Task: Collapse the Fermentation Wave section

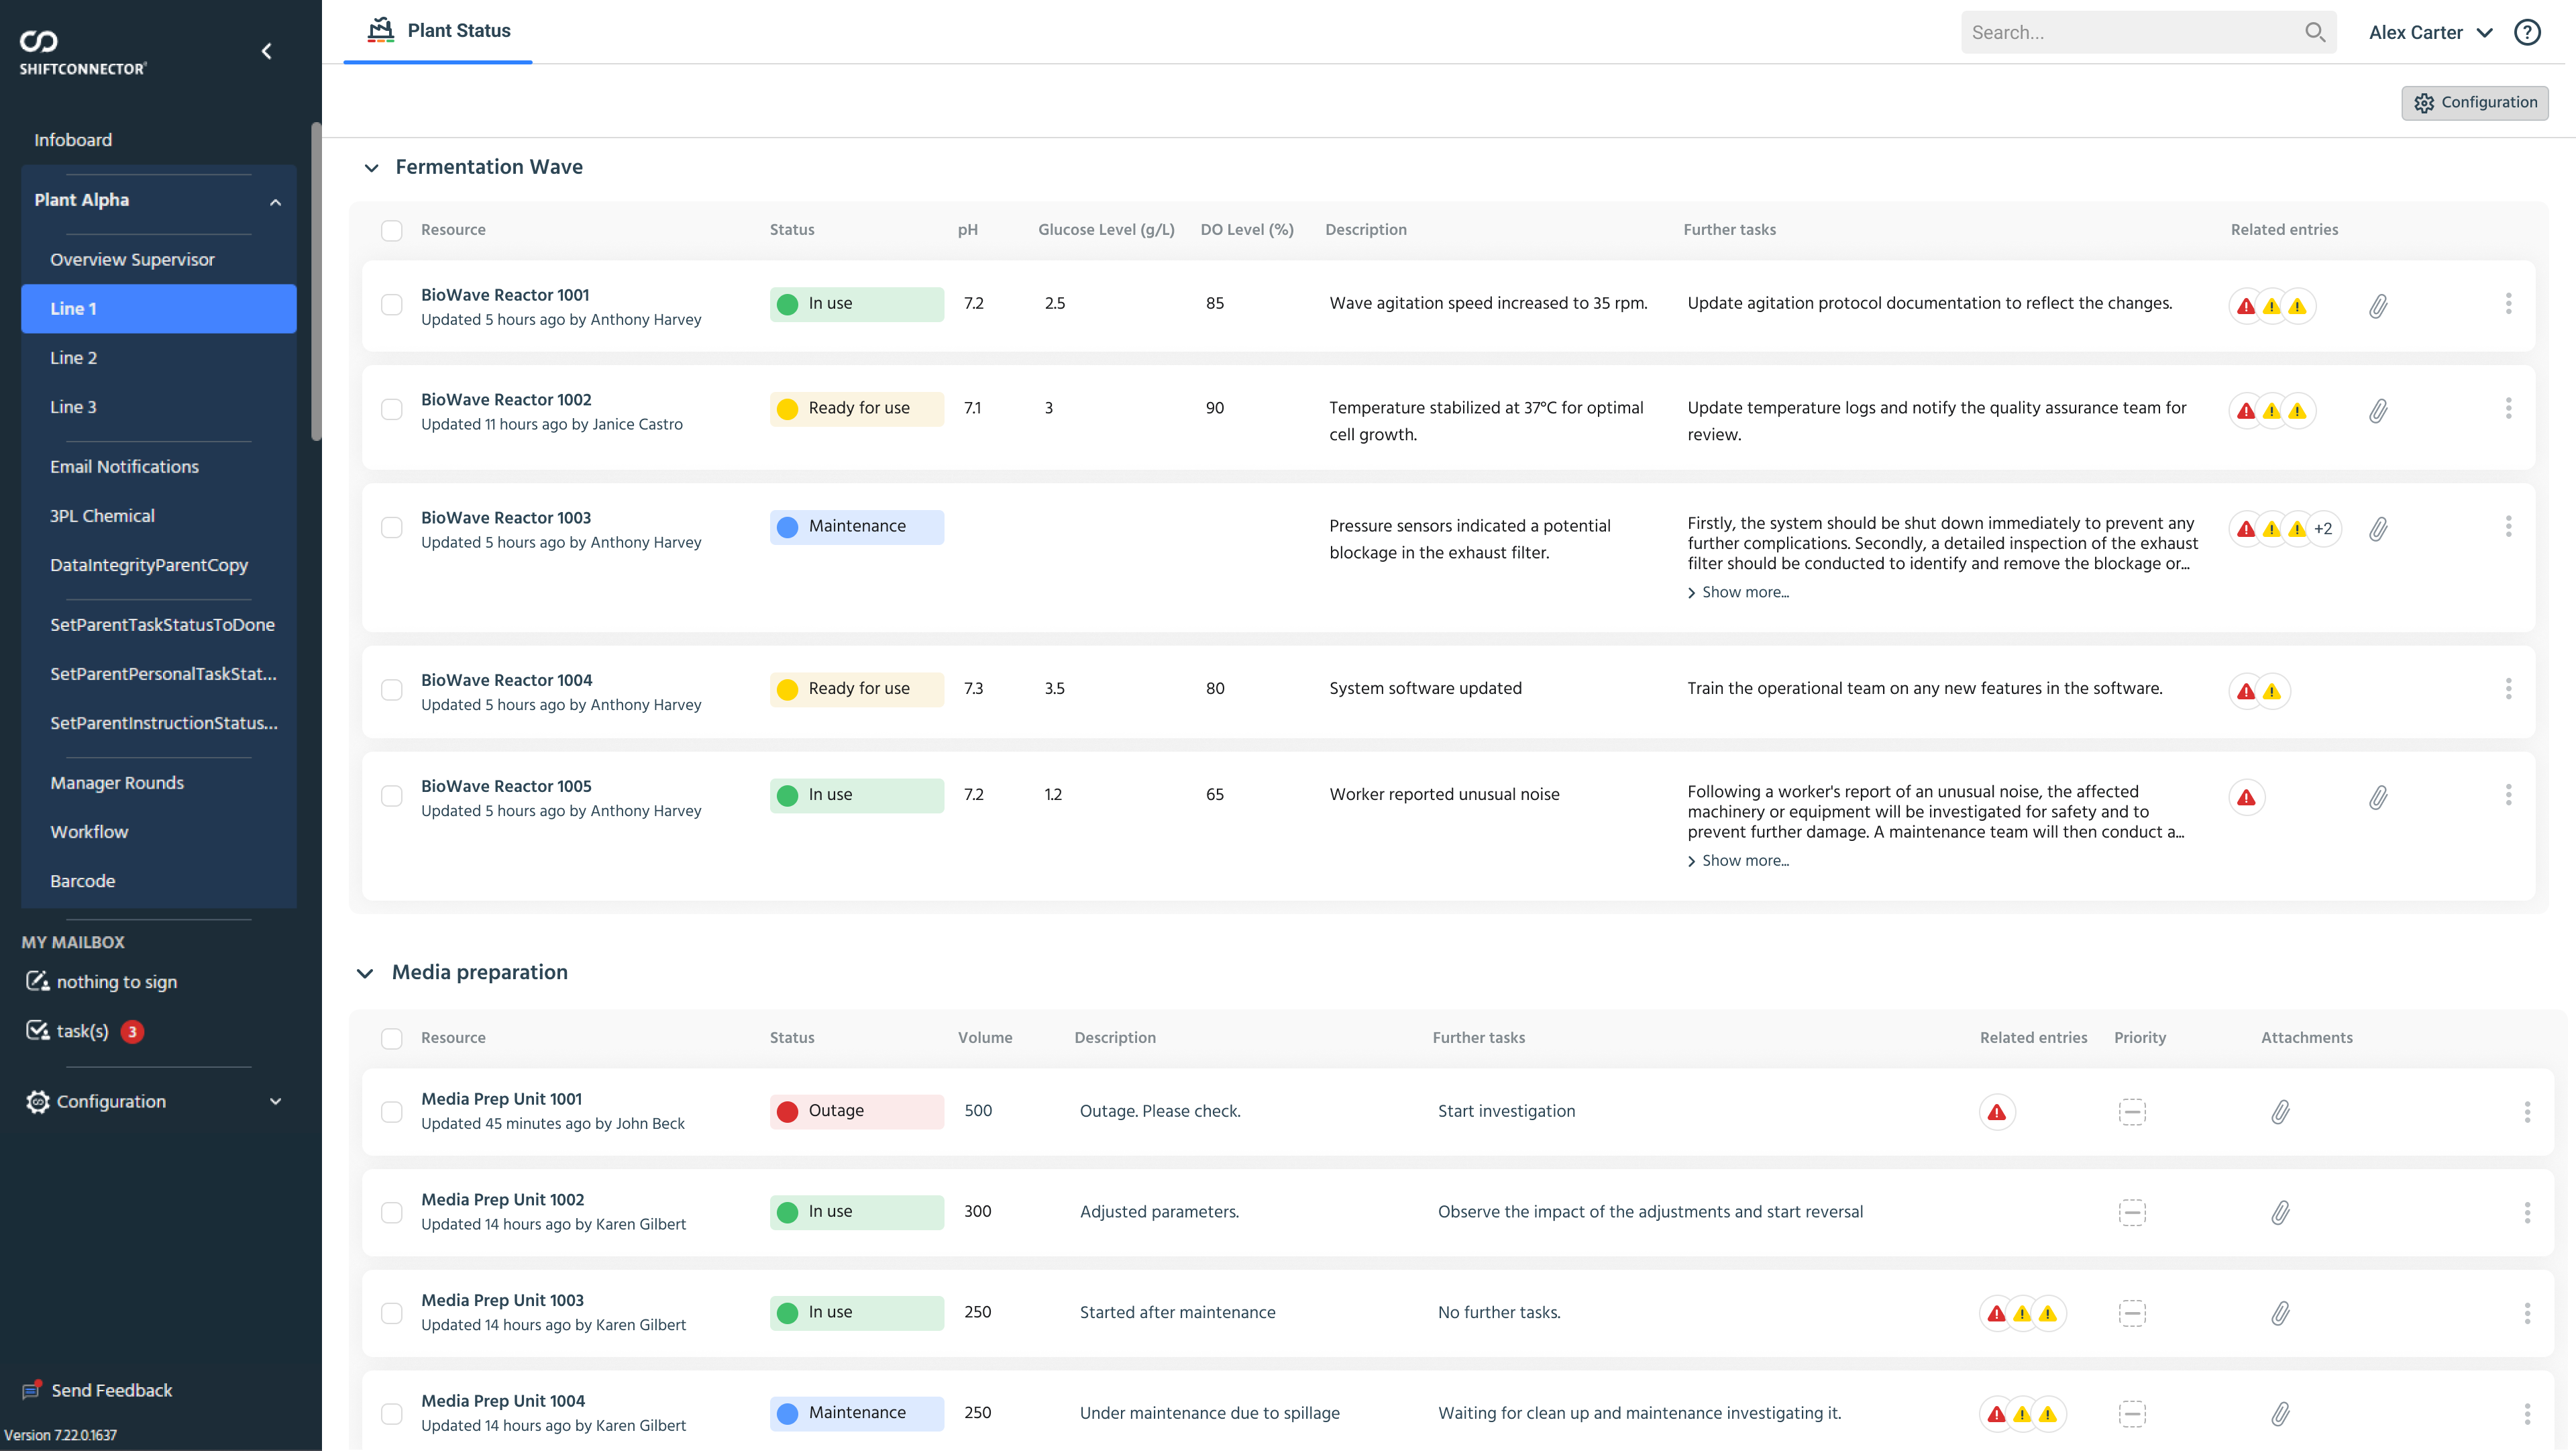Action: (x=371, y=168)
